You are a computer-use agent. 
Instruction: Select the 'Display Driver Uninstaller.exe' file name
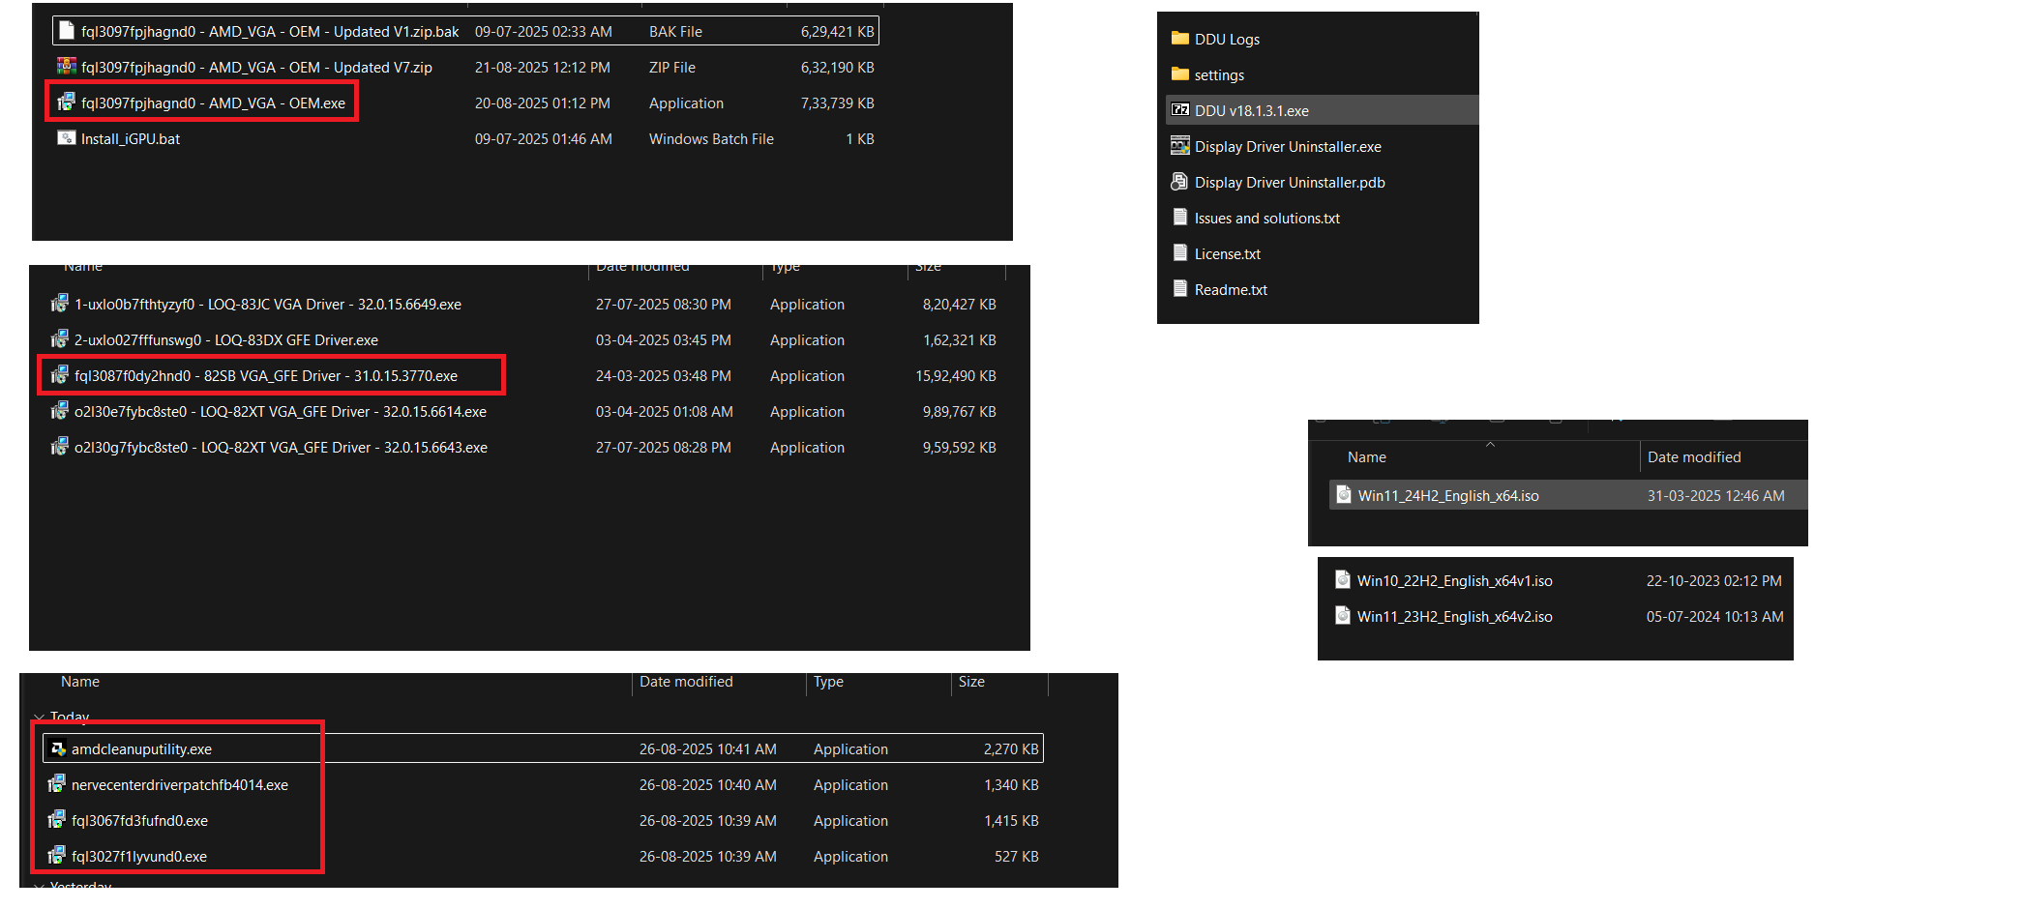(1288, 147)
